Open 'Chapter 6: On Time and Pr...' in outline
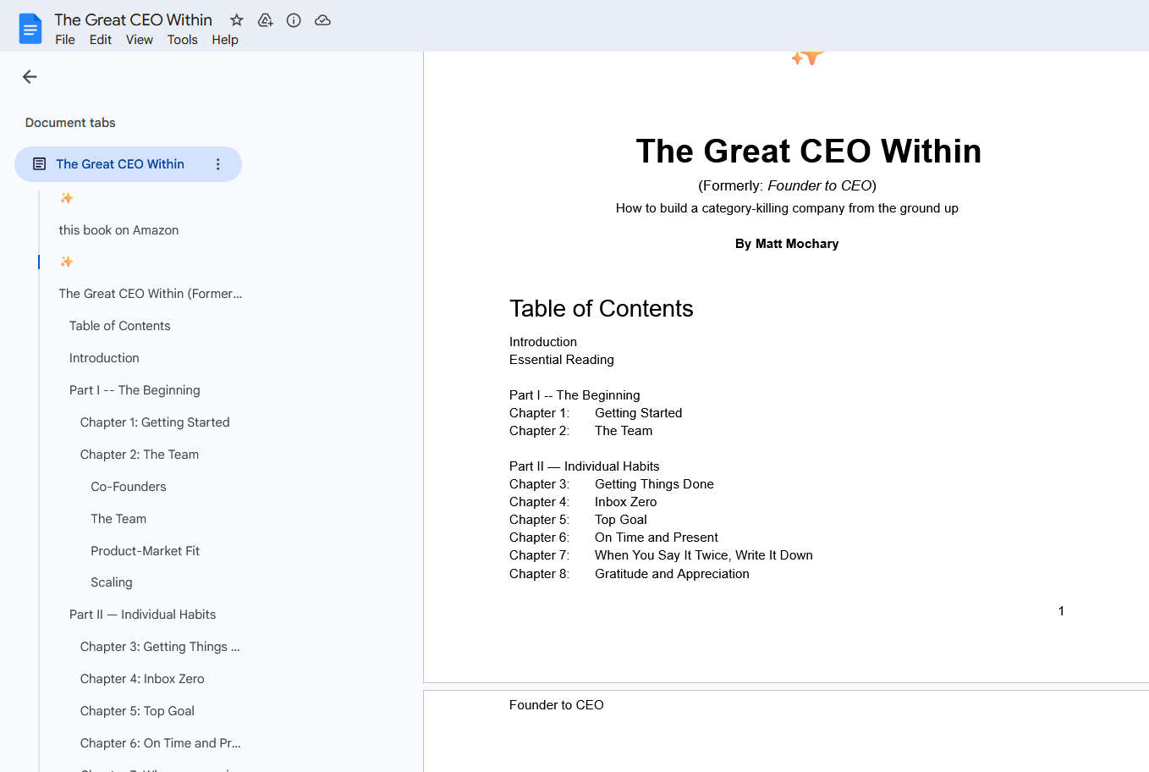Image resolution: width=1149 pixels, height=772 pixels. click(161, 743)
